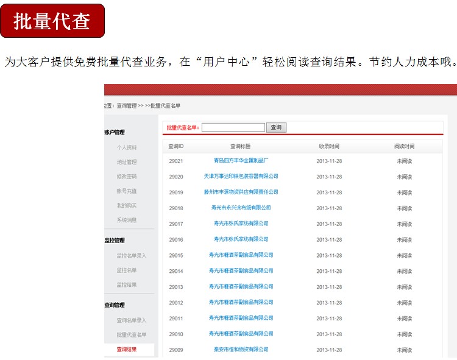Screen dimensions: 457x360
Task: Click query ID 29012
Action: pyautogui.click(x=176, y=303)
